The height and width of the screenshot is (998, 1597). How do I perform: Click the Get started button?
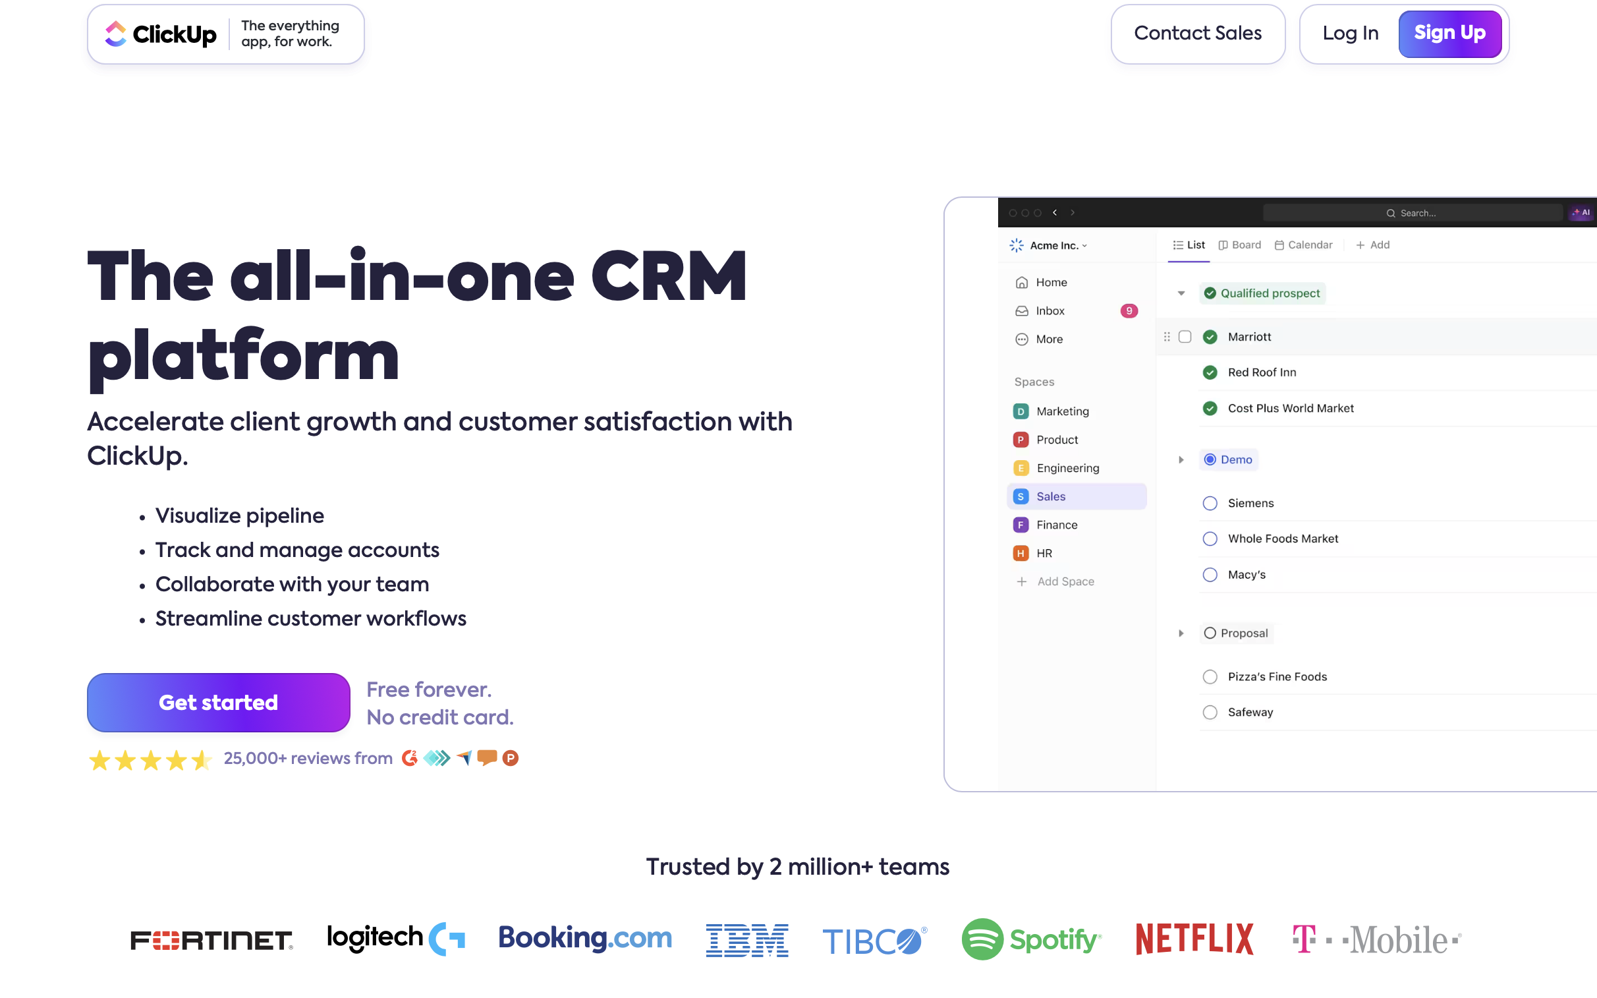point(218,702)
